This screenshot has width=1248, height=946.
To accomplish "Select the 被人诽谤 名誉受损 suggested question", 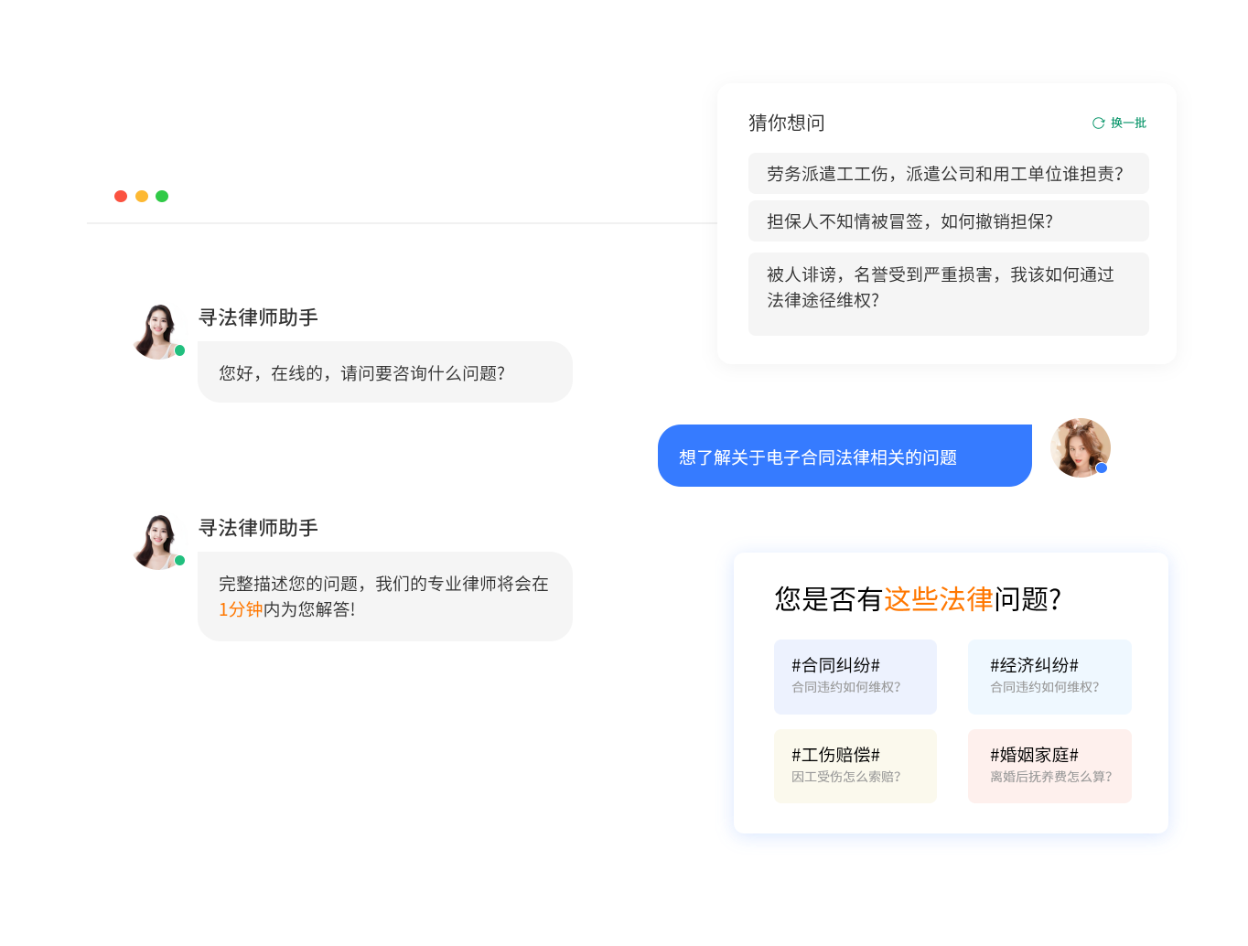I will [949, 294].
